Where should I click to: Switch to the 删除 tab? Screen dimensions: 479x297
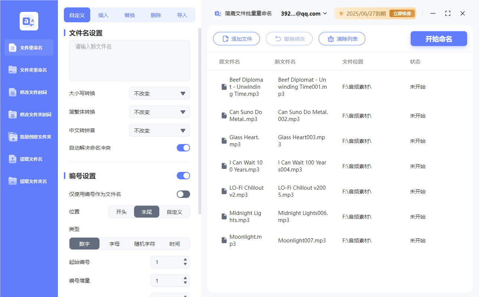(x=156, y=15)
